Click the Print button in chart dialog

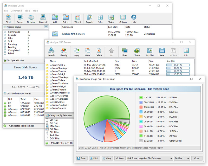point(94,158)
